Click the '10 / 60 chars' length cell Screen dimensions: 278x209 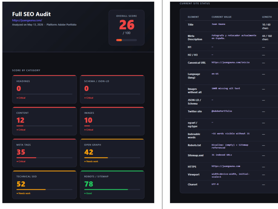coord(266,26)
